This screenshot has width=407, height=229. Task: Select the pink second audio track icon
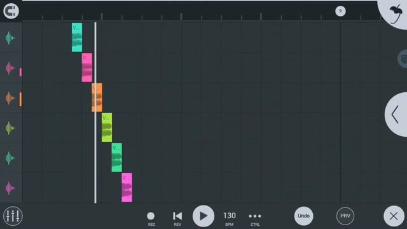click(x=10, y=68)
